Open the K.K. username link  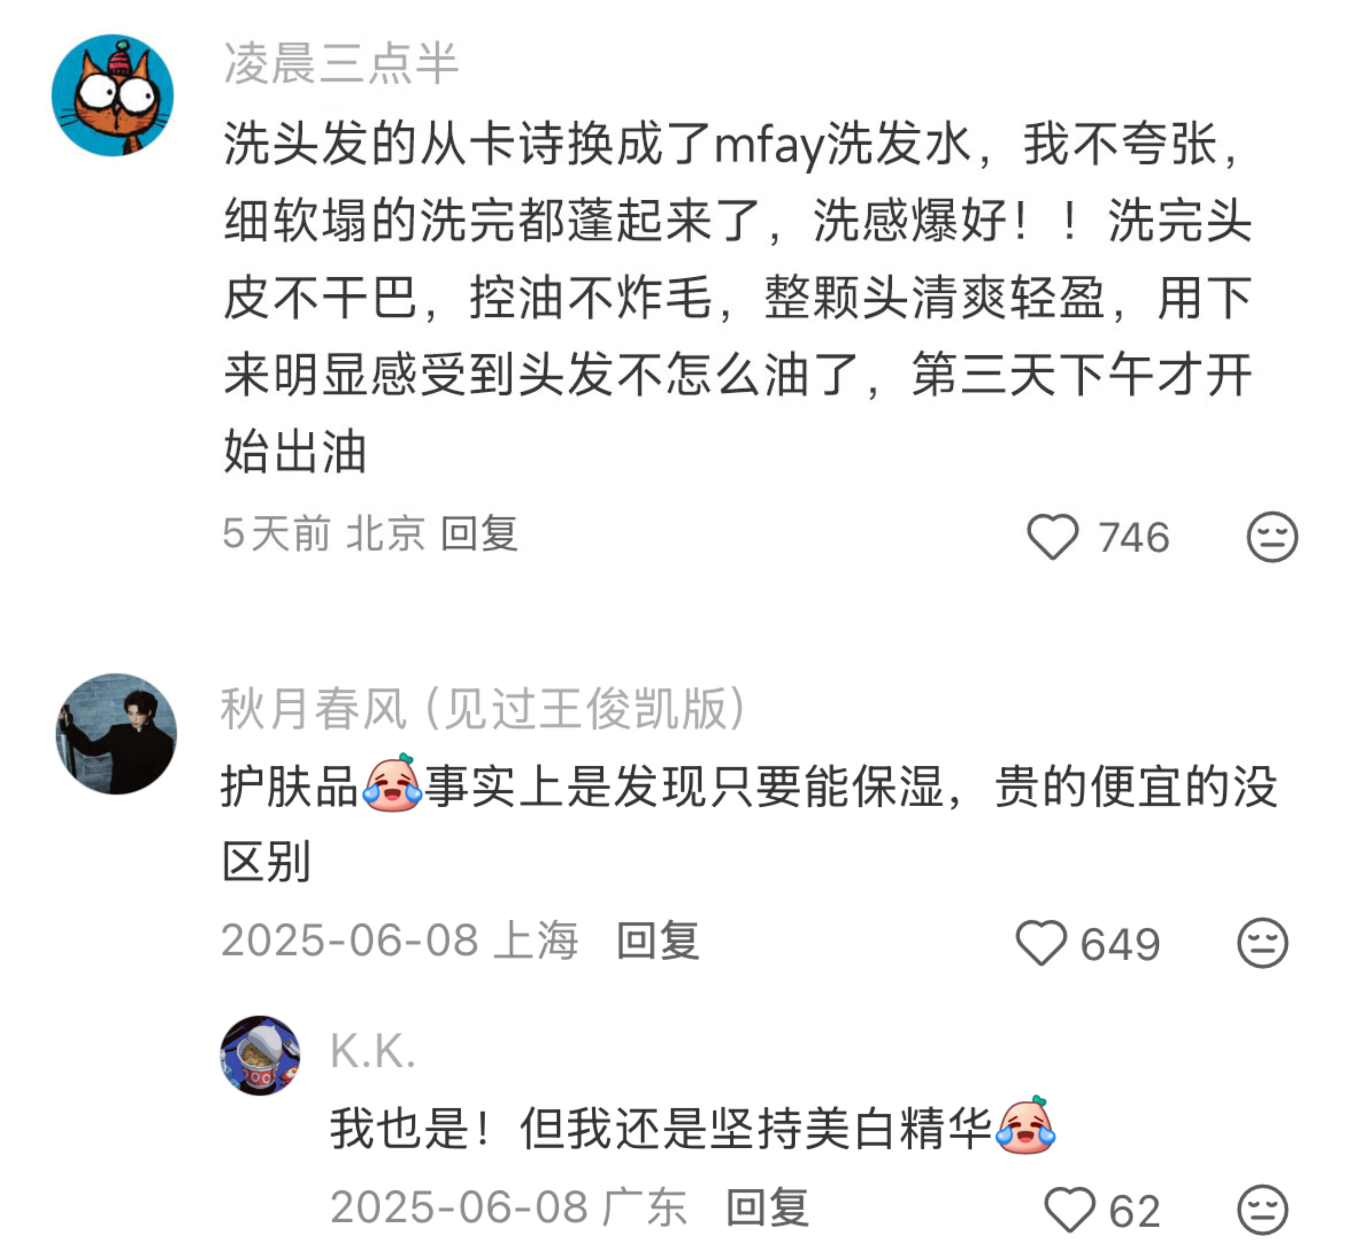pos(373,1051)
